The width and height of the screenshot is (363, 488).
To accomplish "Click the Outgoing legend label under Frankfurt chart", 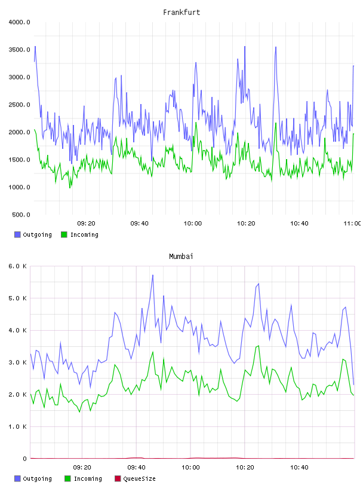I will (37, 234).
